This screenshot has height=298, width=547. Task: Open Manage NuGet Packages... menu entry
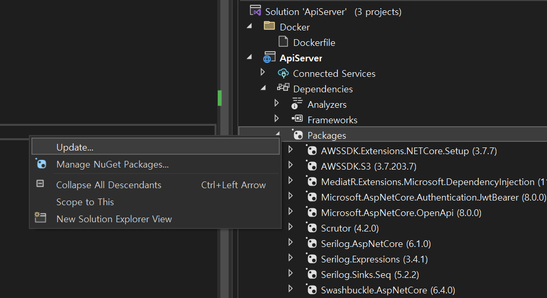[x=156, y=164]
